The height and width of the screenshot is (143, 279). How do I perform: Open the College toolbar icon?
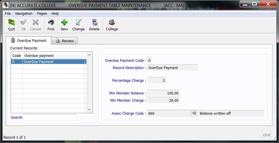pyautogui.click(x=112, y=23)
